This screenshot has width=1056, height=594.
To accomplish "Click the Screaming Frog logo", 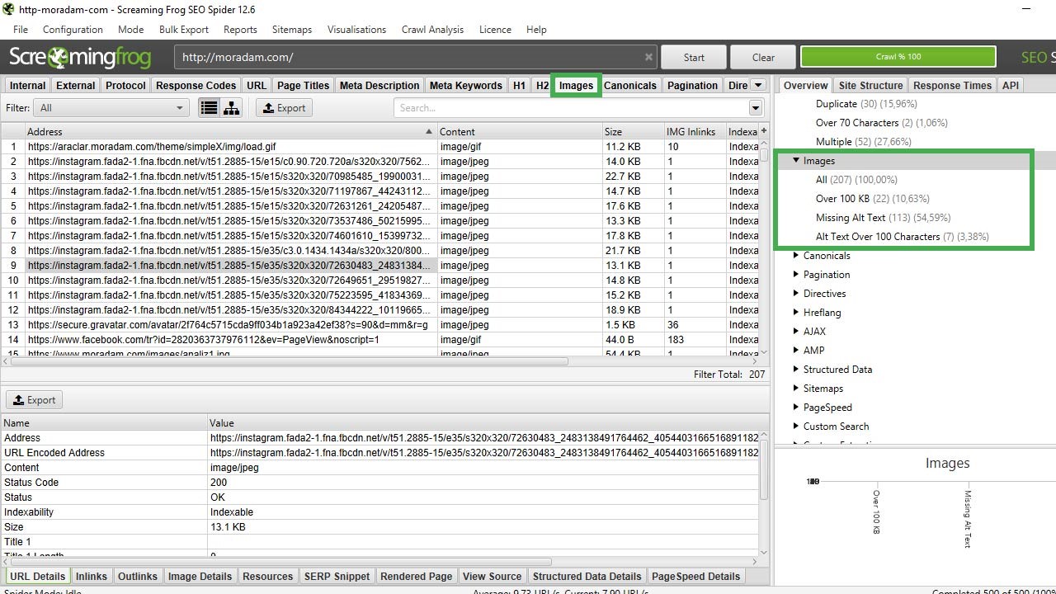I will 80,57.
